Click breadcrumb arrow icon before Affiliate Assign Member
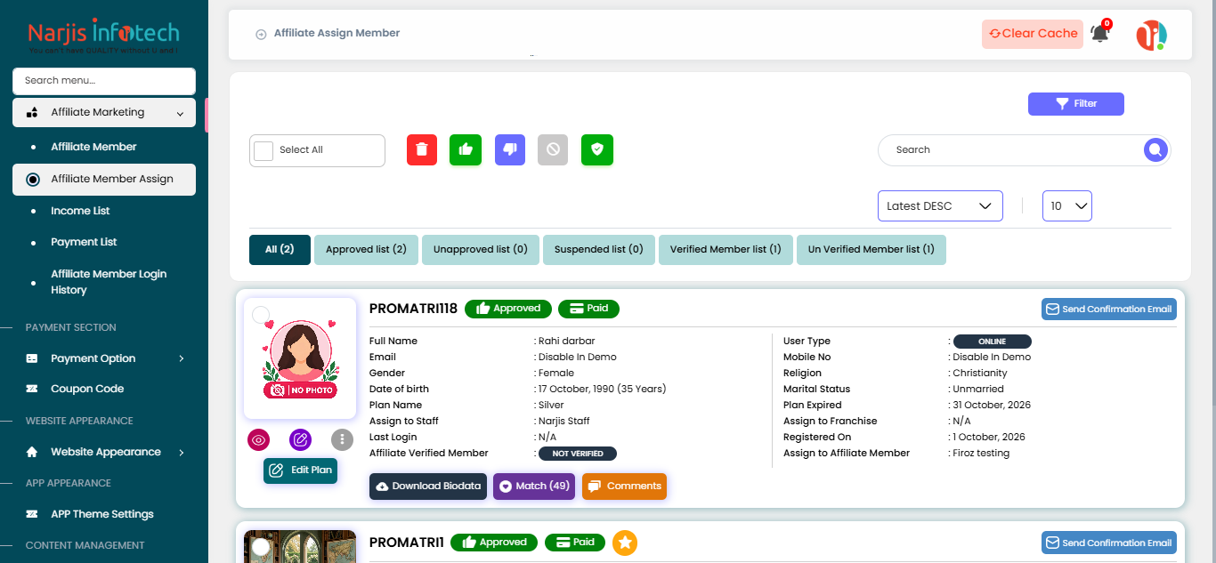The width and height of the screenshot is (1216, 563). [261, 35]
